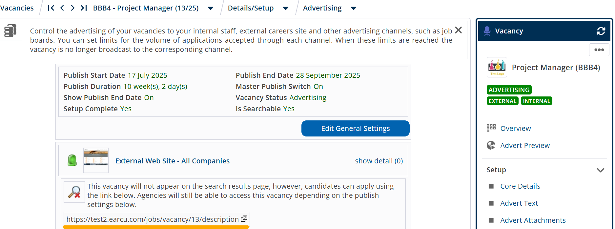This screenshot has height=229, width=615.
Task: Open Overview in vacancy sidebar
Action: coord(515,128)
